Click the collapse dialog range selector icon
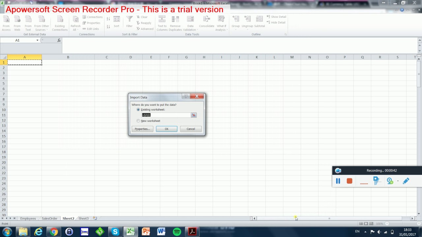Screen dimensions: 422x237 tap(194, 115)
